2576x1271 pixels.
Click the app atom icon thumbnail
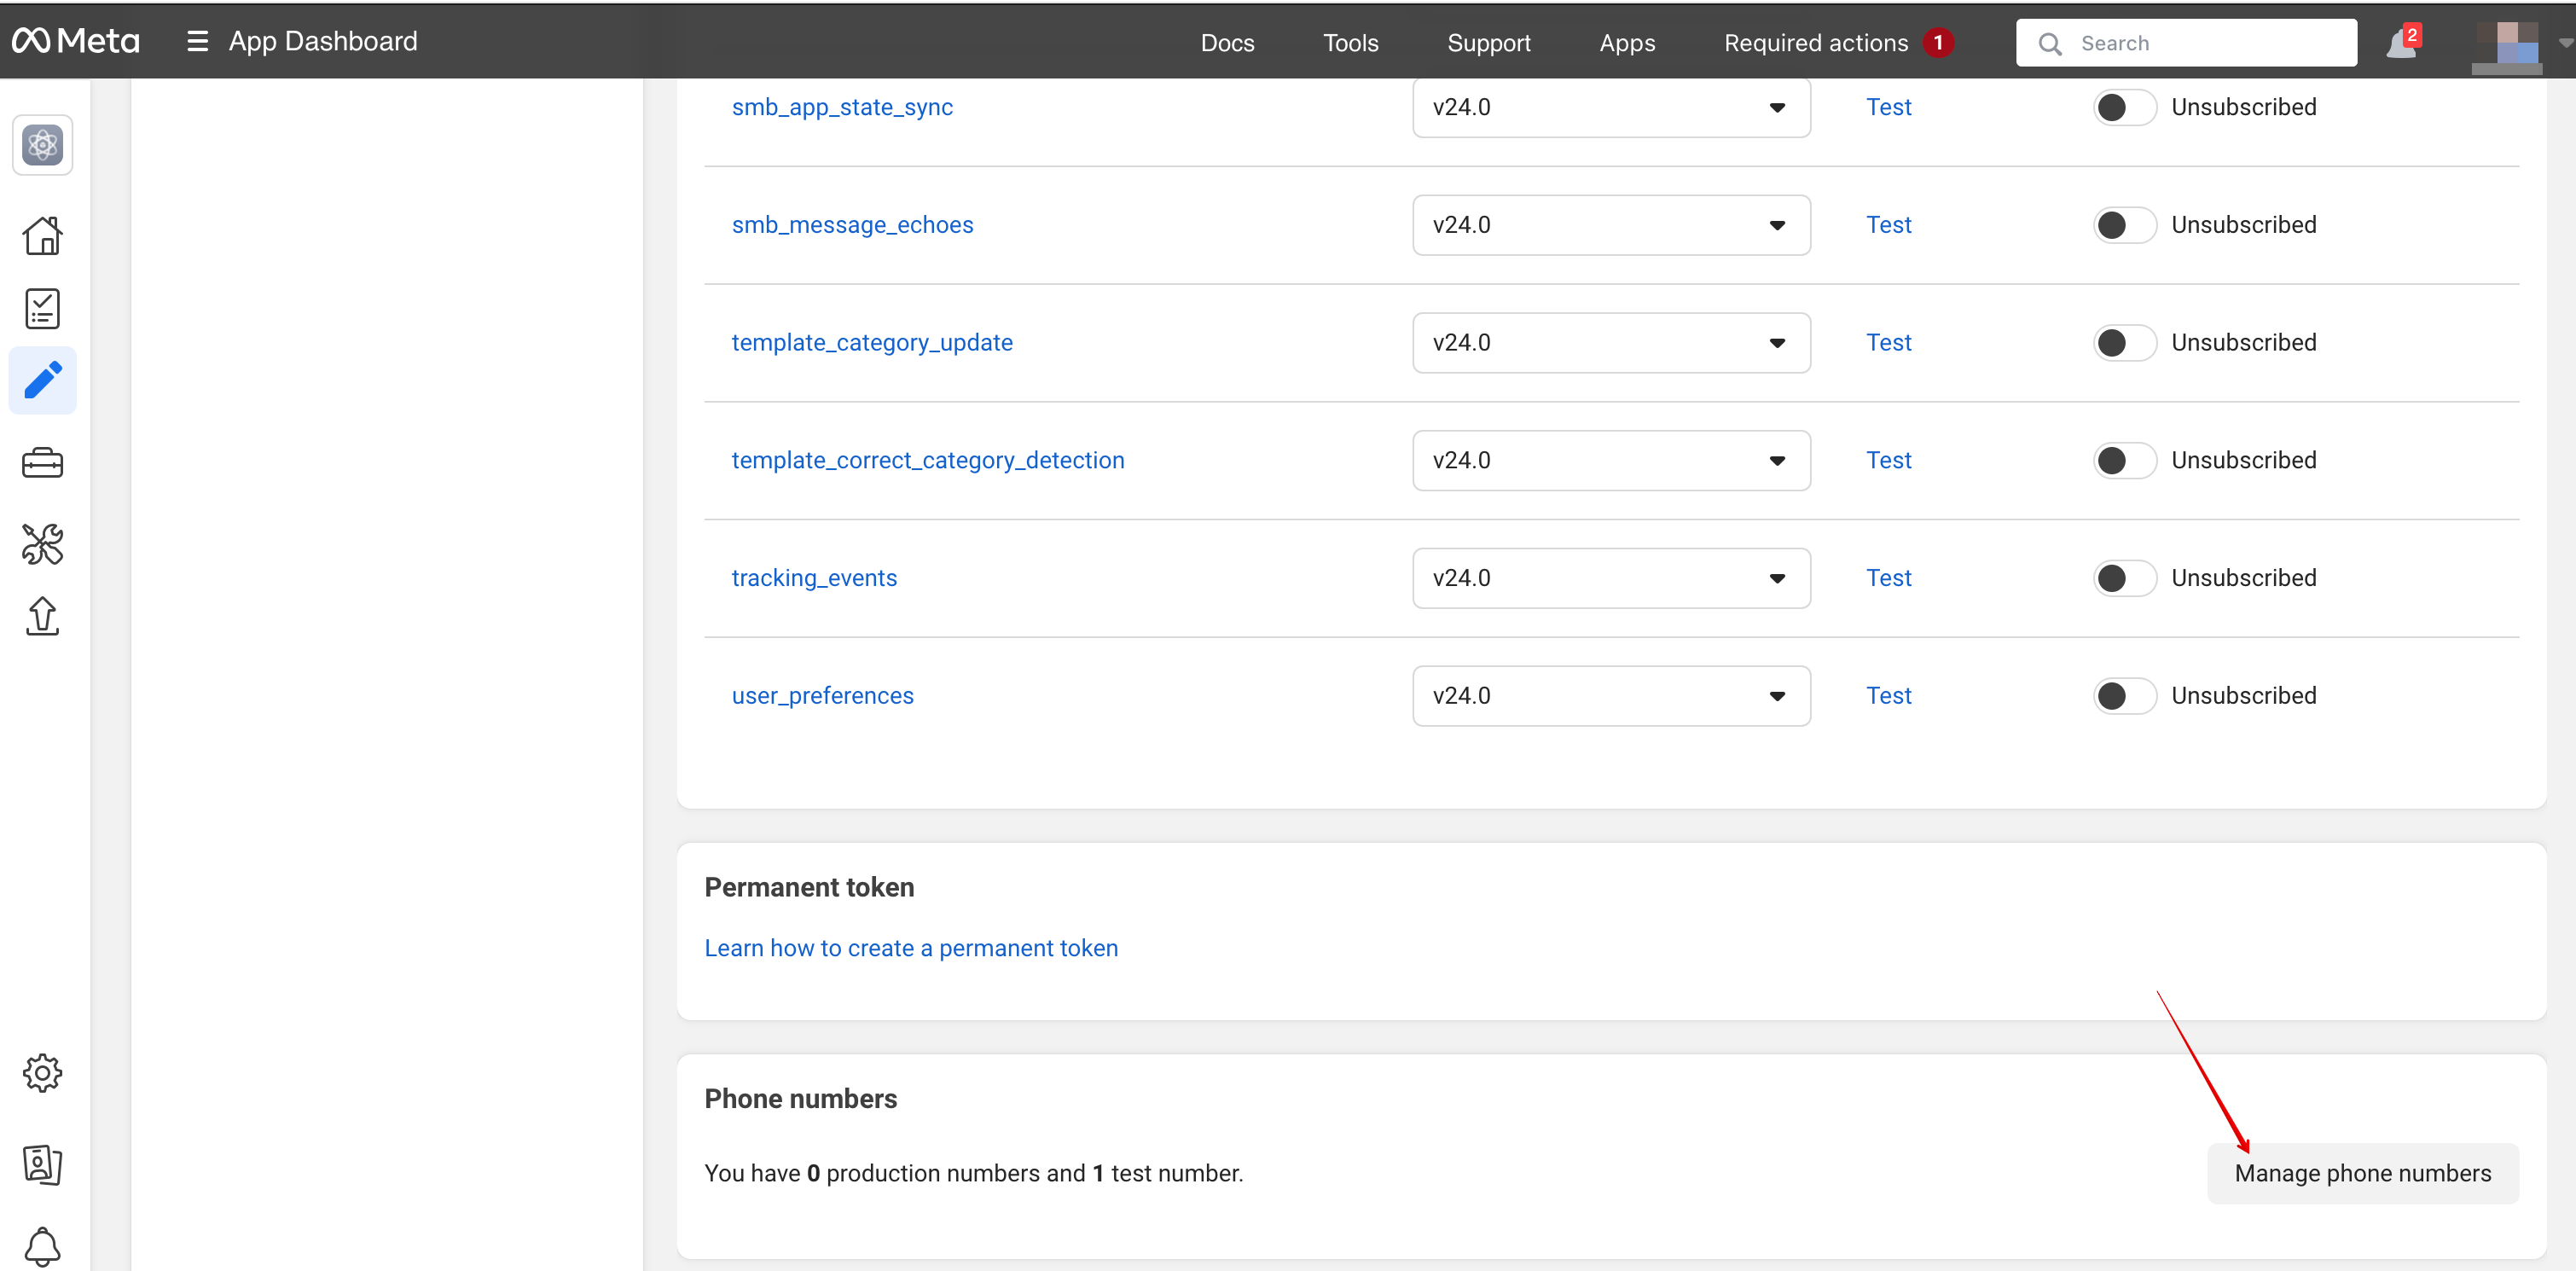pos(42,145)
